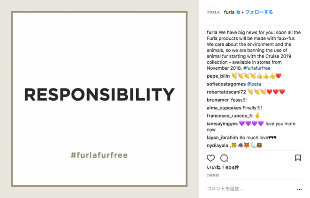Open alma_cupcakes profile link
The width and height of the screenshot is (310, 198).
[224, 108]
